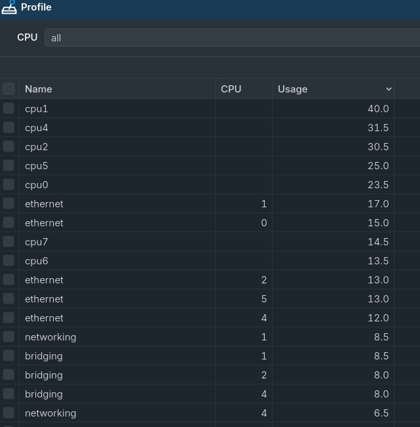
Task: Select the bridging row with usage 8.5
Action: pyautogui.click(x=197, y=356)
